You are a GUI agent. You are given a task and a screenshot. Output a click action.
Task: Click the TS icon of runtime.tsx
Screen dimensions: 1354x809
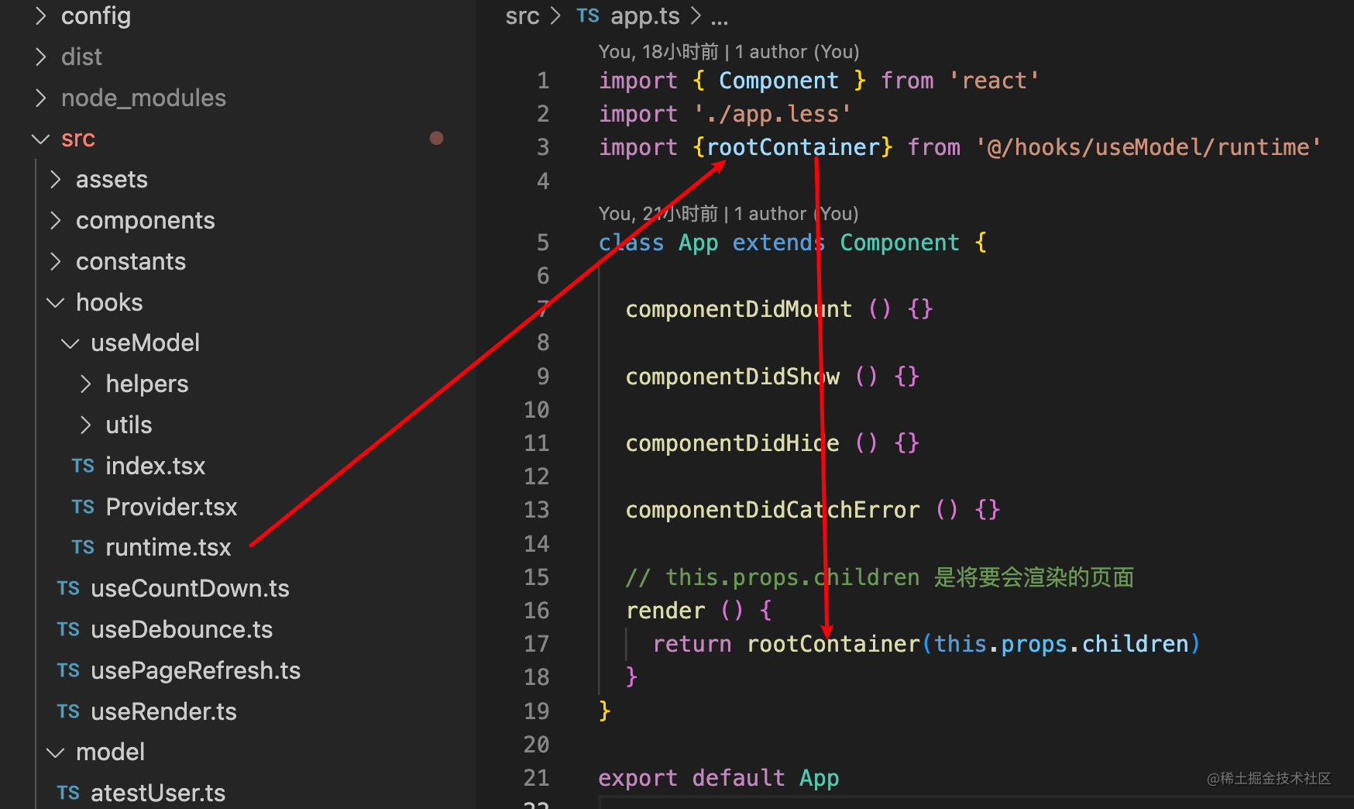[83, 548]
